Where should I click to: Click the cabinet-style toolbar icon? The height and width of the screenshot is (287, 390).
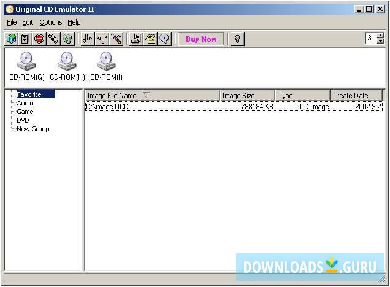25,39
